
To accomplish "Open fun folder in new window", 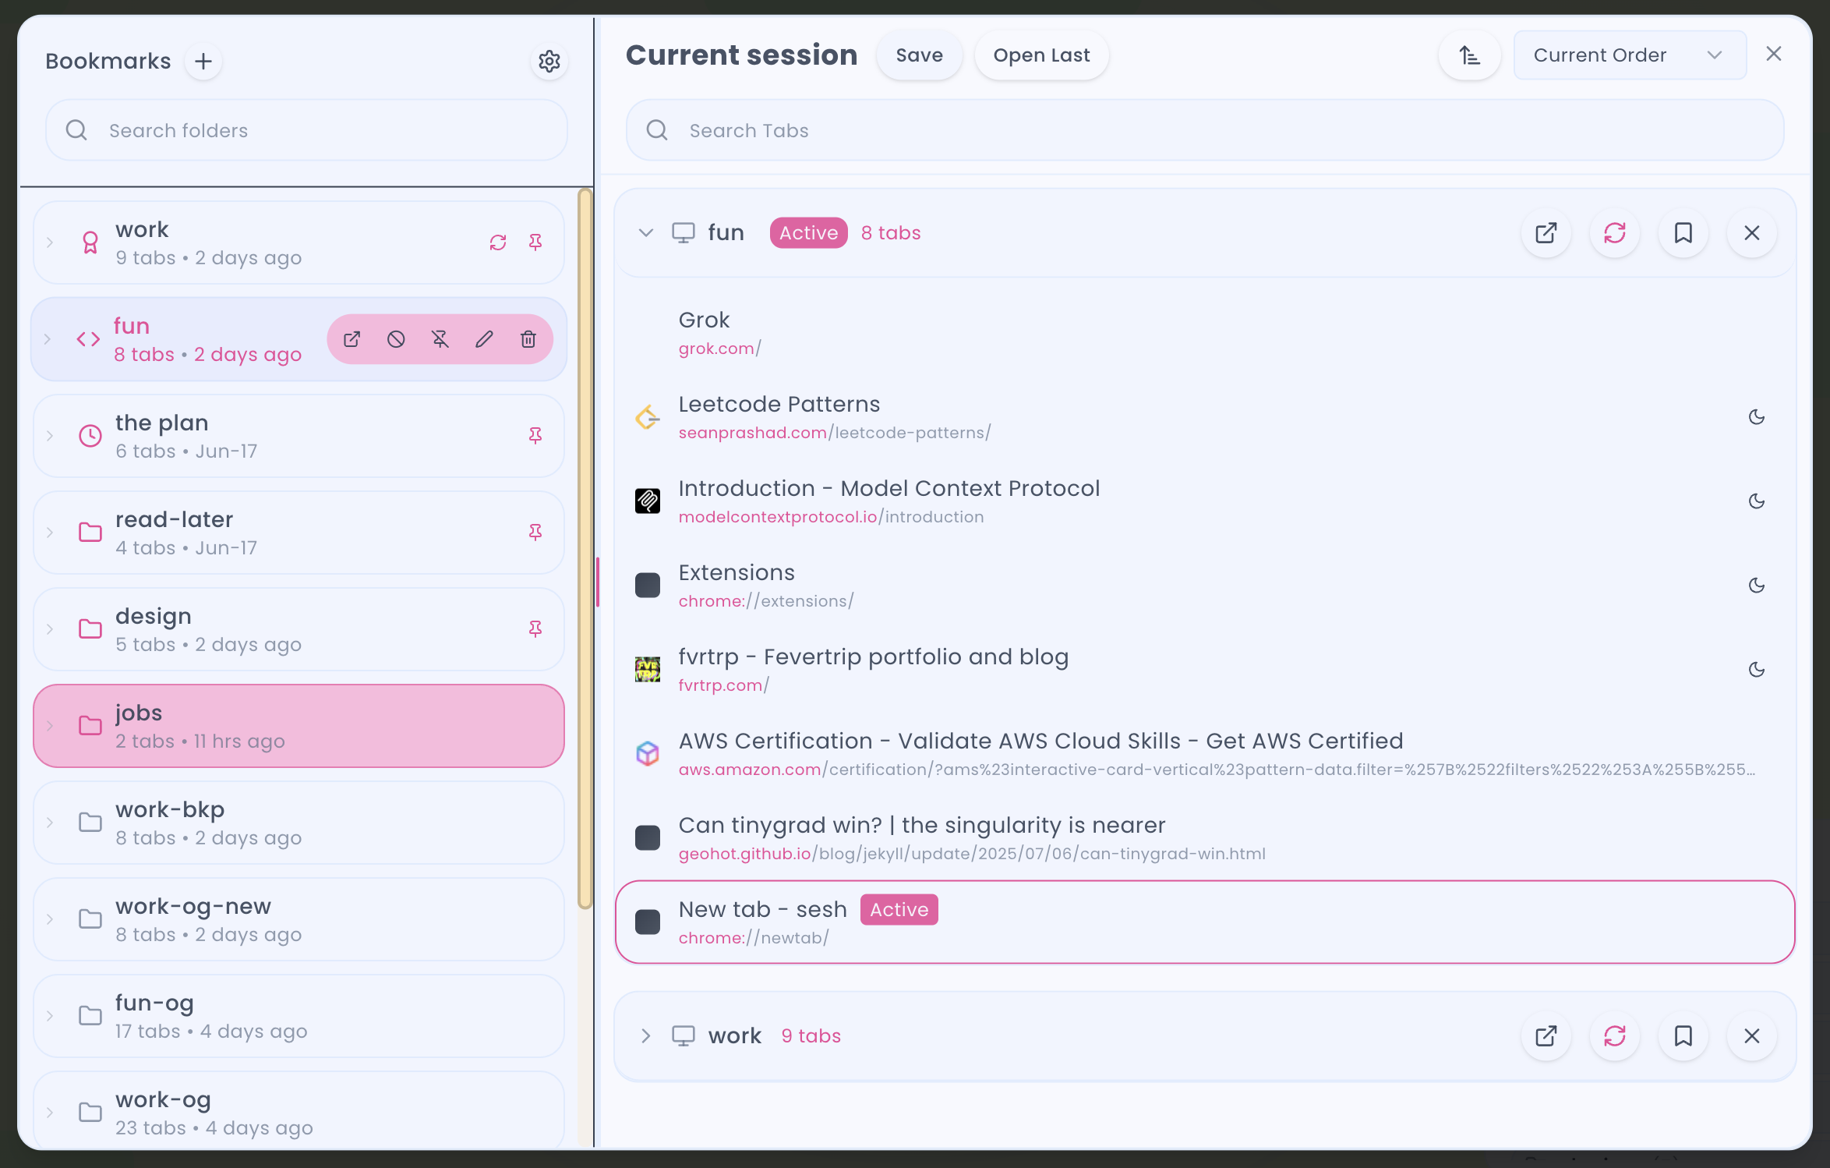I will coord(352,339).
